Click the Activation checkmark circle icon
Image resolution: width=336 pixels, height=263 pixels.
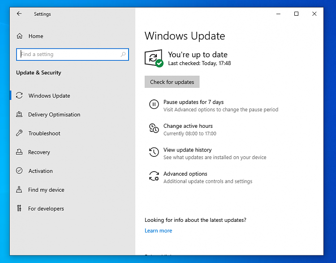tap(19, 171)
